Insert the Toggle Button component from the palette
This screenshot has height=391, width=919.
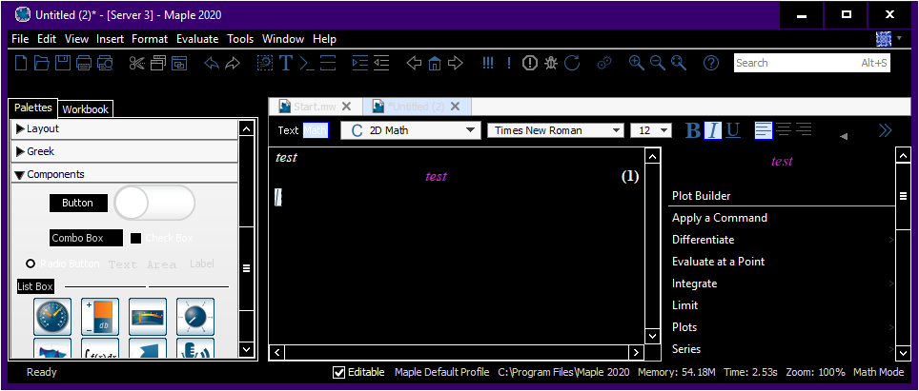[x=154, y=204]
